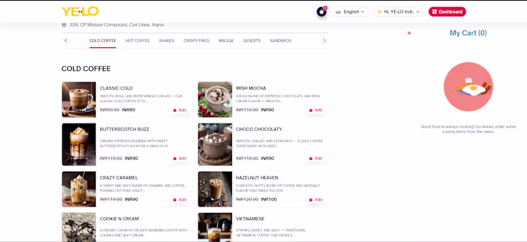The height and width of the screenshot is (242, 527).
Task: Select the COLD COFFEE tab
Action: click(x=103, y=41)
